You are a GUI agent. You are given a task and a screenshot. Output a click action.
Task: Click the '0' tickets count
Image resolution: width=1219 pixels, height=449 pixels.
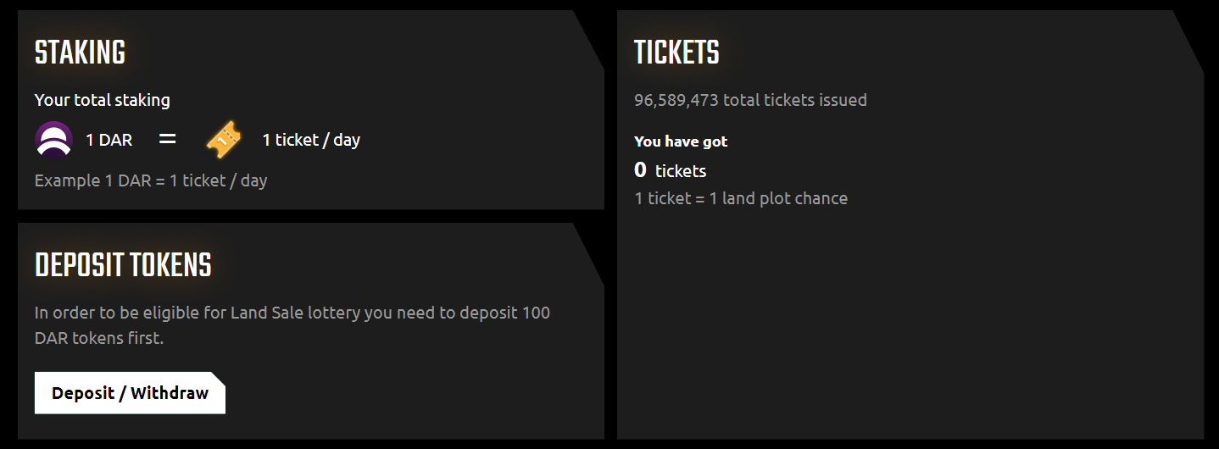coord(640,170)
